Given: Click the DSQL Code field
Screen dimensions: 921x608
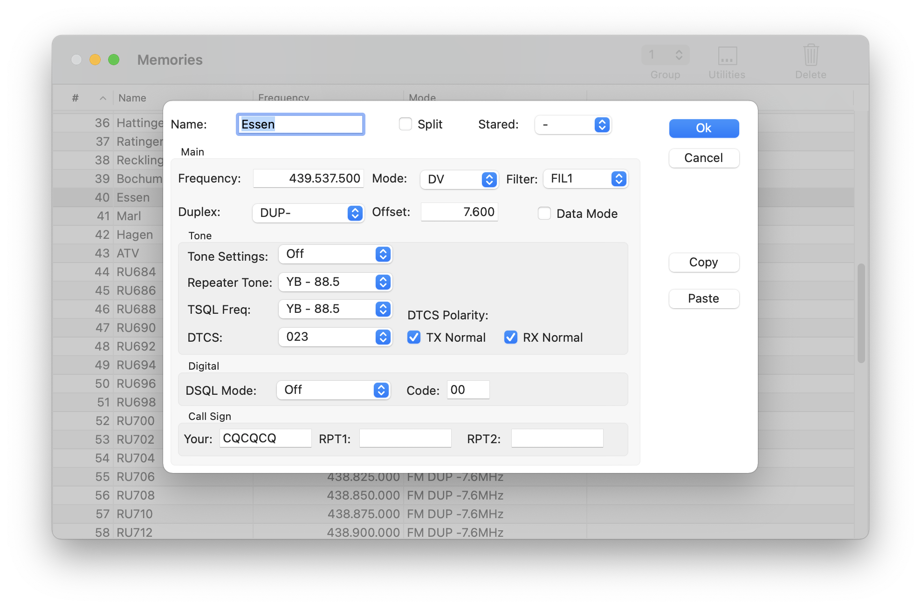Looking at the screenshot, I should click(468, 390).
